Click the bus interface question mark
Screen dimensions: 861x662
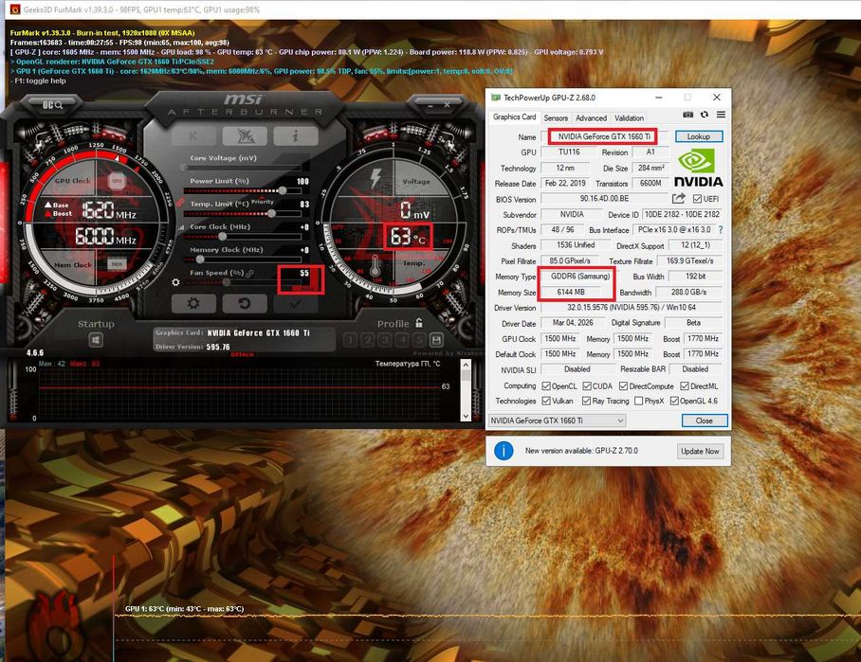click(x=721, y=230)
